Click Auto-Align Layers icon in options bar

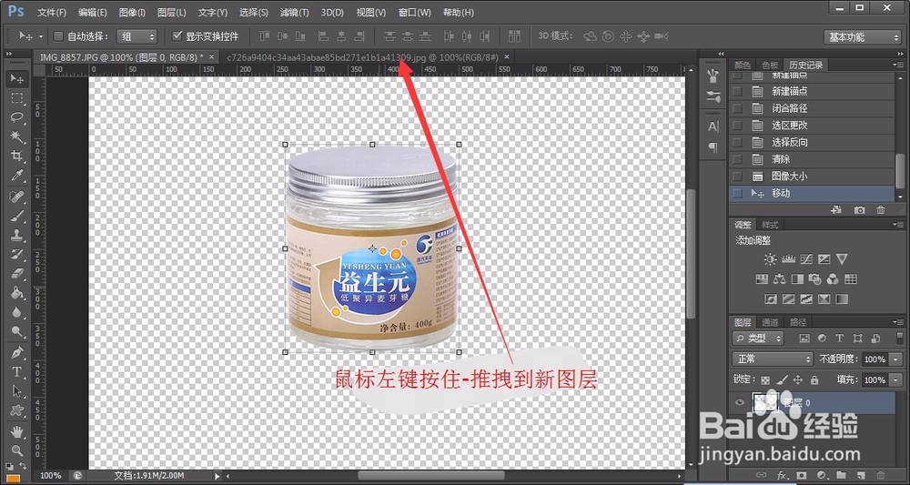pos(514,36)
